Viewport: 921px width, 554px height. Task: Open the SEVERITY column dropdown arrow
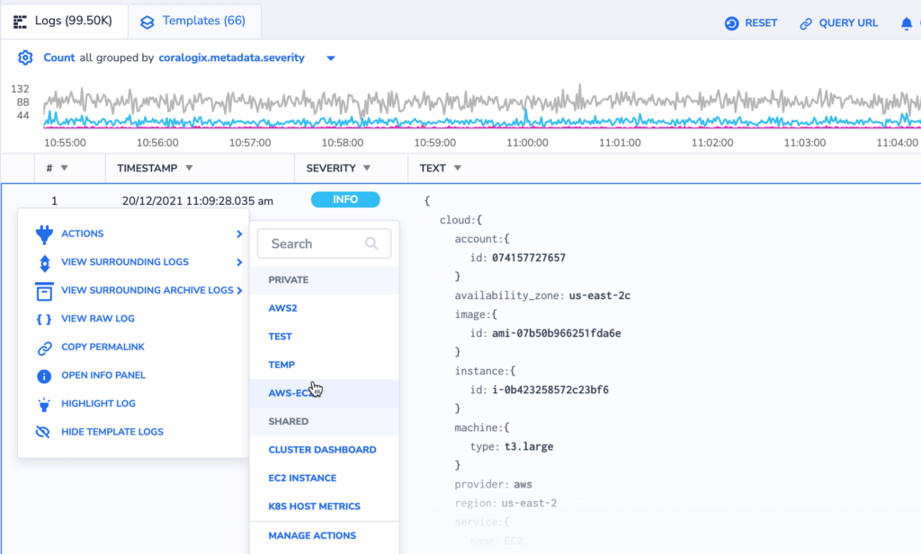point(367,168)
